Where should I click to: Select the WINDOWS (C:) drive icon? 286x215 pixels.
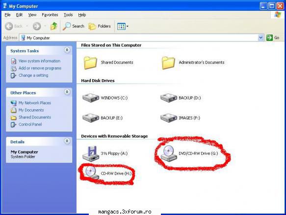tap(90, 98)
